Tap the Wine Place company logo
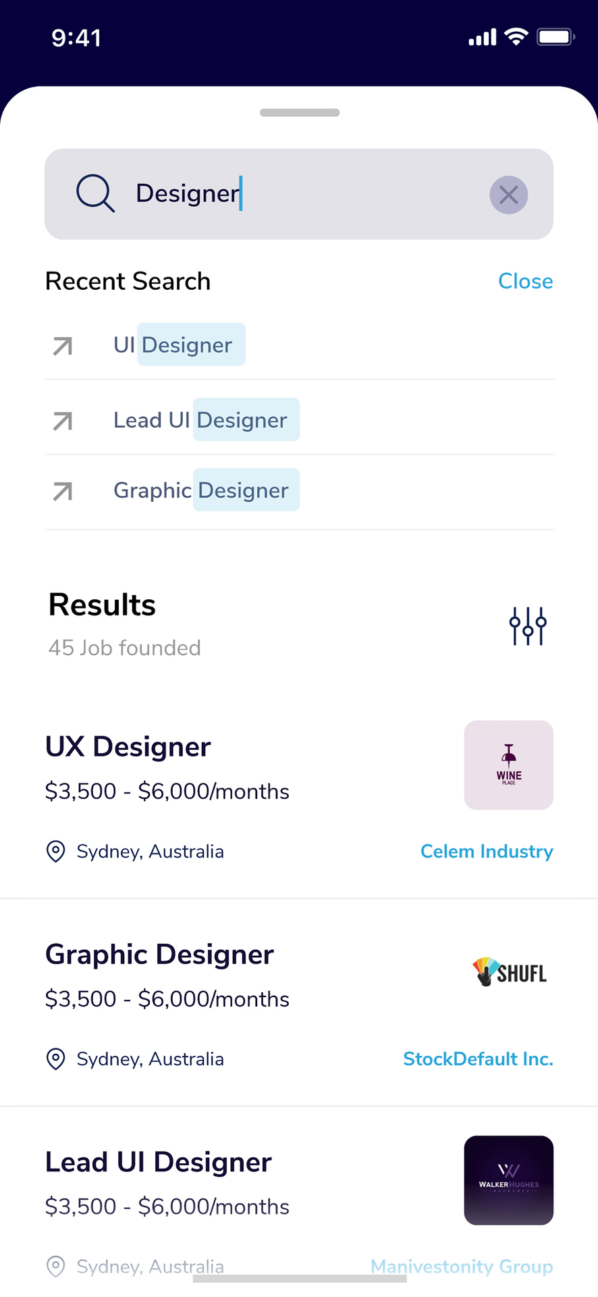Image resolution: width=598 pixels, height=1297 pixels. [509, 765]
